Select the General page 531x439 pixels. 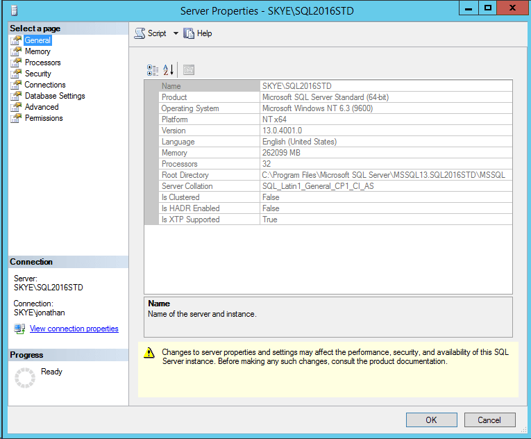[37, 40]
